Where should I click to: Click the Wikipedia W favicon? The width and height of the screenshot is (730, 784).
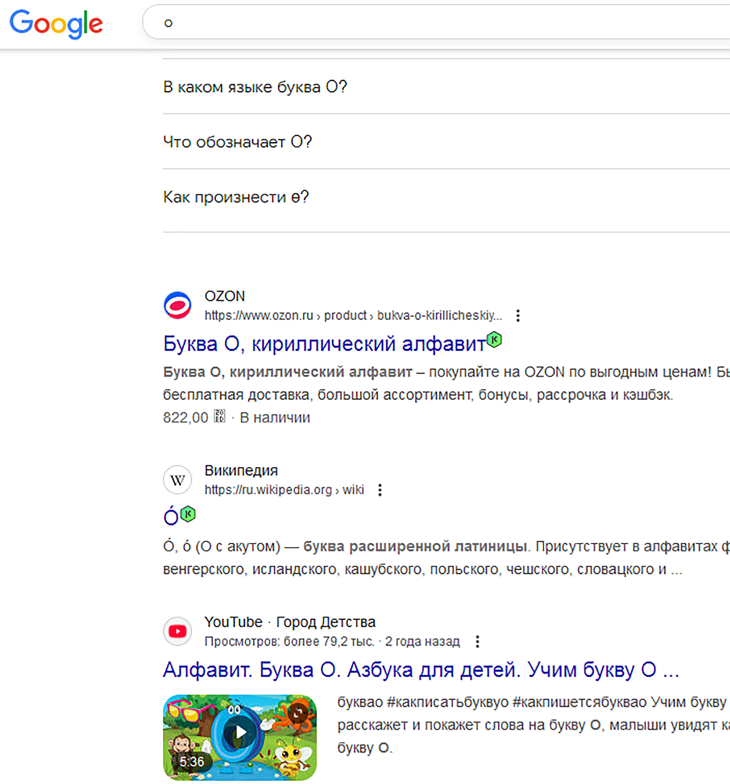(x=177, y=480)
